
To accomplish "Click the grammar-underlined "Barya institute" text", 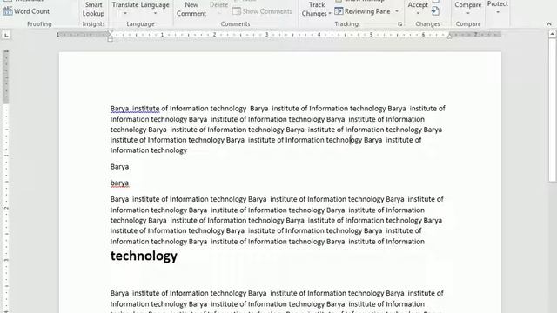I will pos(135,109).
